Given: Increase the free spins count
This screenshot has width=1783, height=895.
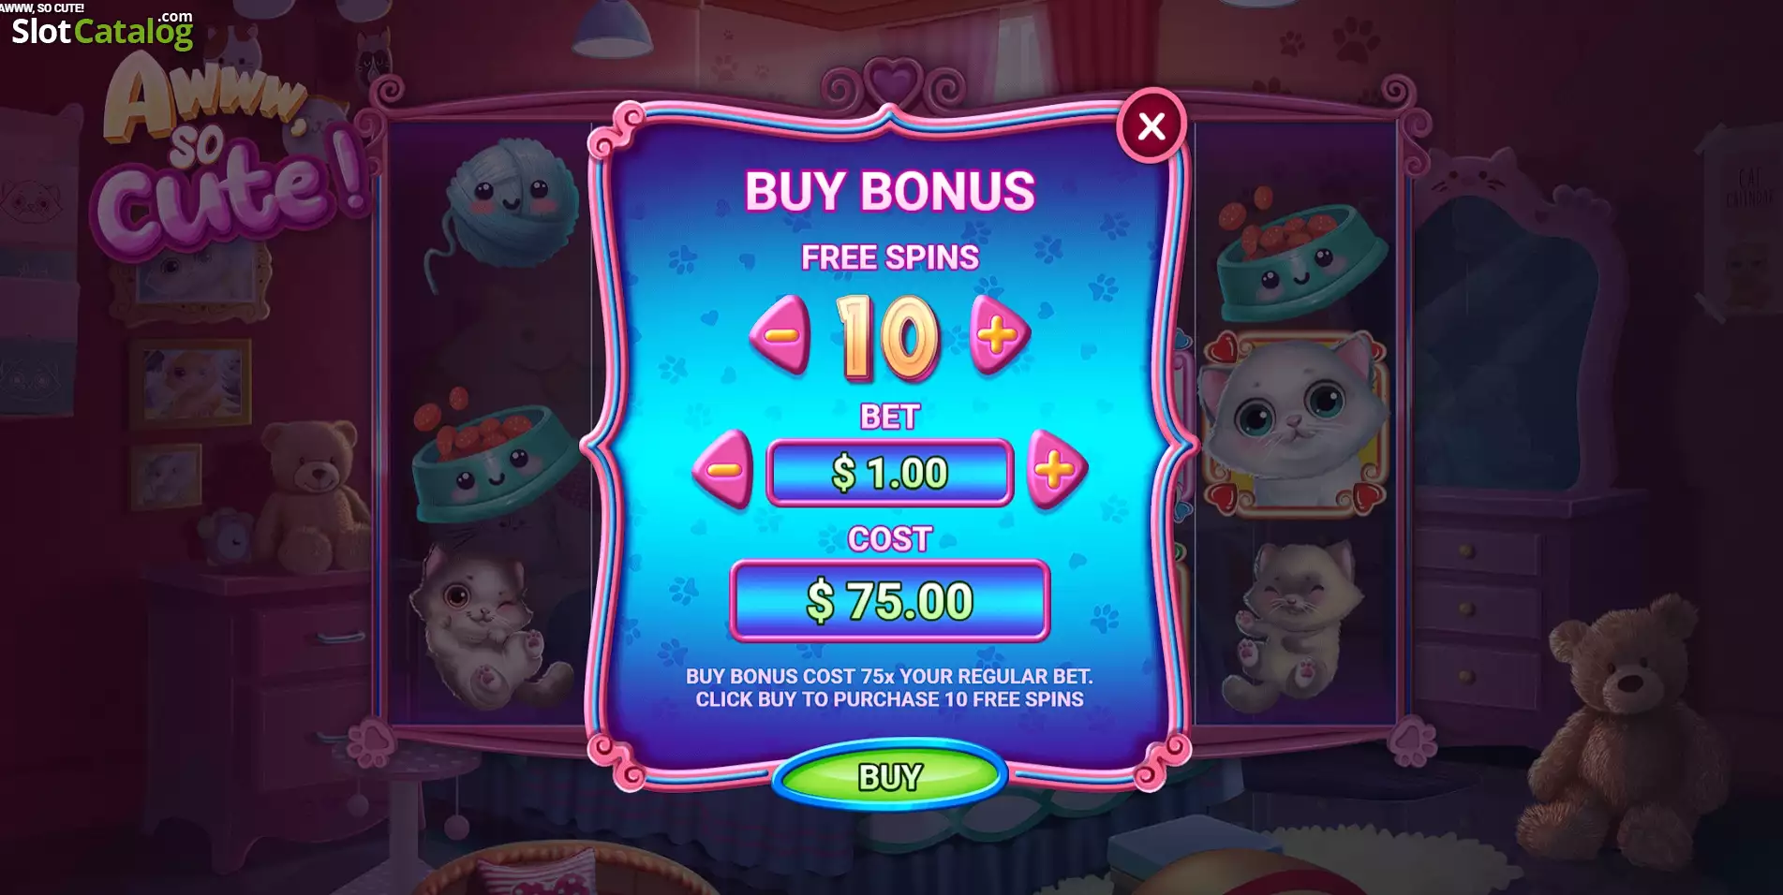Looking at the screenshot, I should coord(999,335).
